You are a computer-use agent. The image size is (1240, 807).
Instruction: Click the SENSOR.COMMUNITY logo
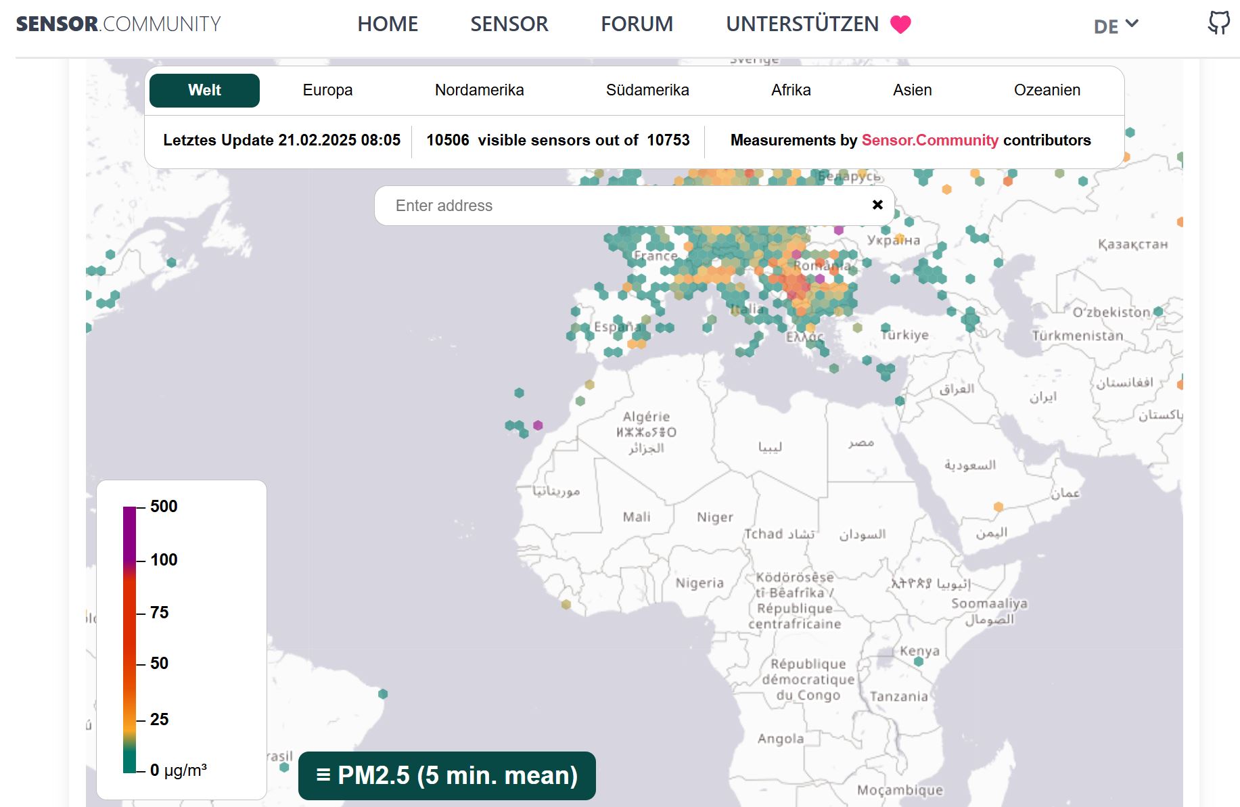(118, 24)
